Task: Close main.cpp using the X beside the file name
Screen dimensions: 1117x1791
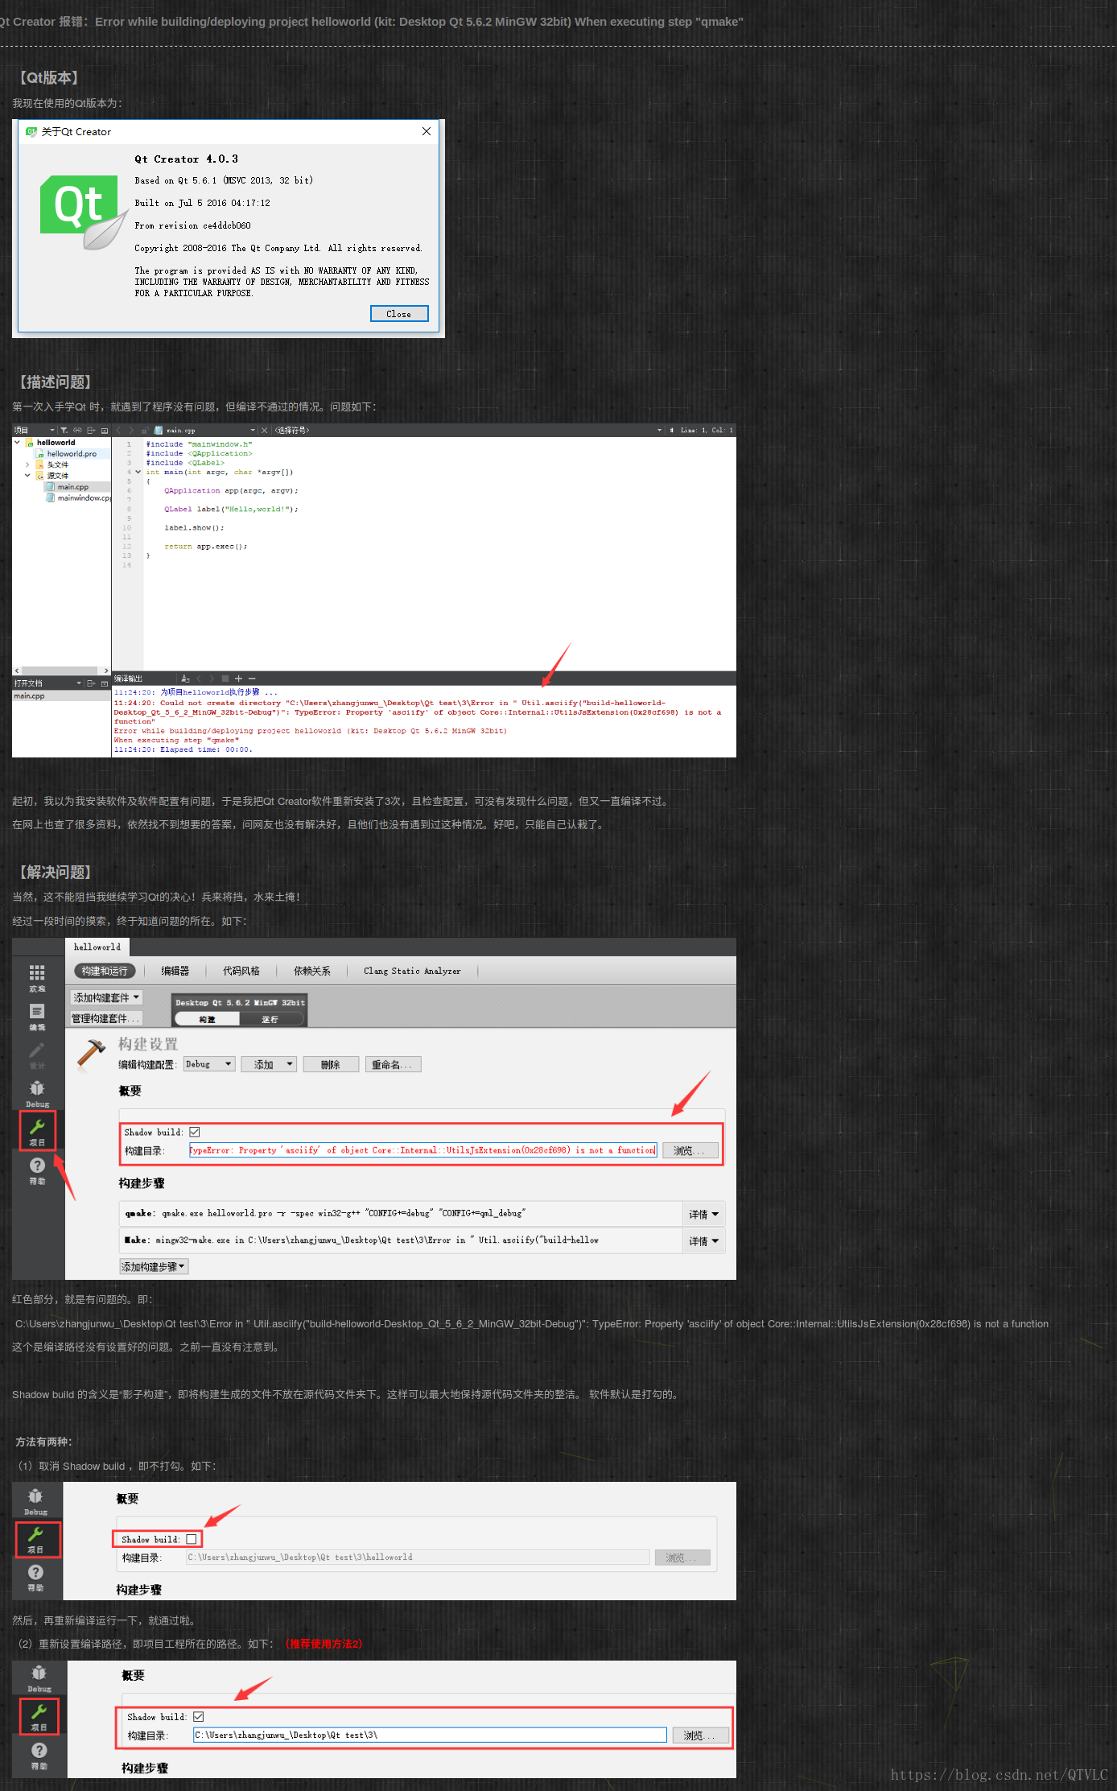Action: point(264,431)
